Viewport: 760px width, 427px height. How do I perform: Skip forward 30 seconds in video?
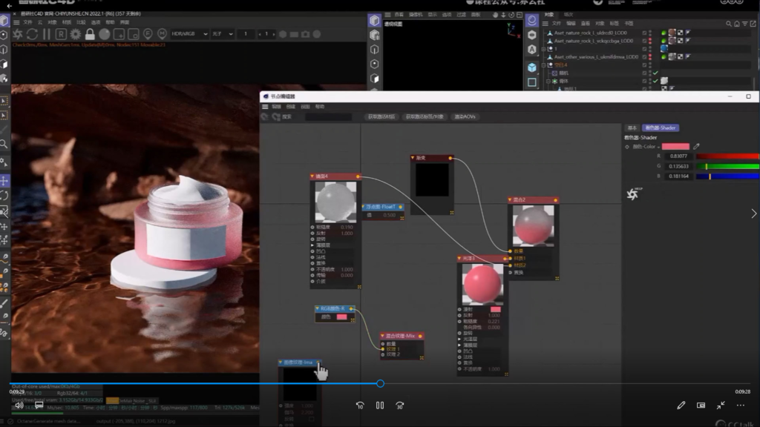tap(399, 406)
